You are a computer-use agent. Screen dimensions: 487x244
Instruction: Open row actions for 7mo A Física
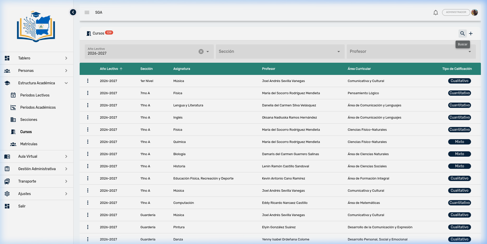[88, 93]
